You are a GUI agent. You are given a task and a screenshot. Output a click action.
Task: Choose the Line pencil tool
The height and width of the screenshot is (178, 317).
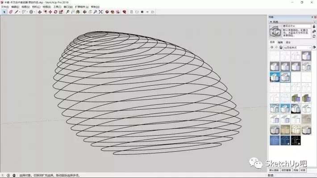pyautogui.click(x=17, y=12)
